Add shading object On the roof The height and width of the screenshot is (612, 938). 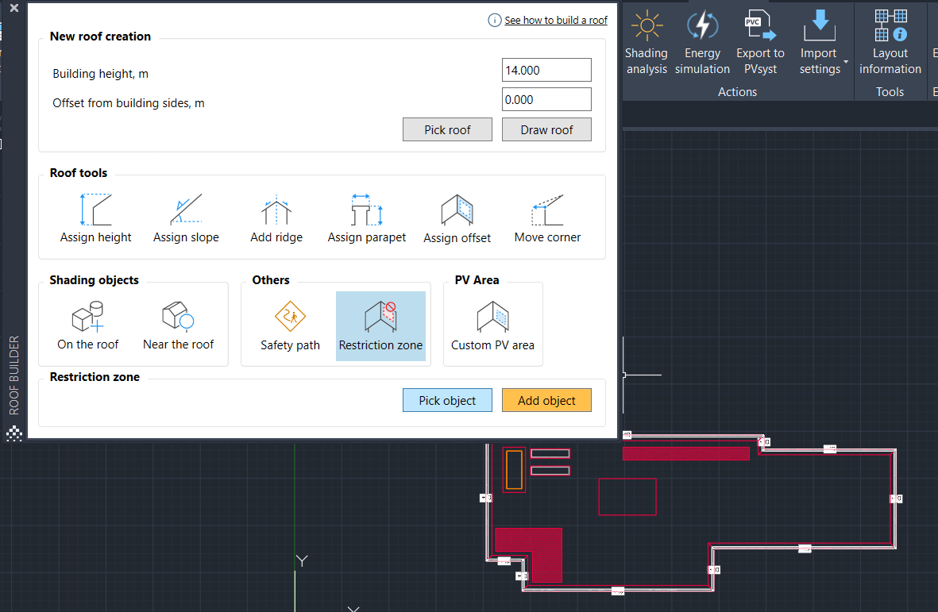coord(88,325)
